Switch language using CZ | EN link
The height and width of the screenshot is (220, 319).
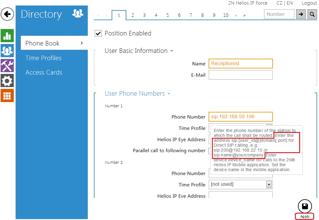pos(284,3)
